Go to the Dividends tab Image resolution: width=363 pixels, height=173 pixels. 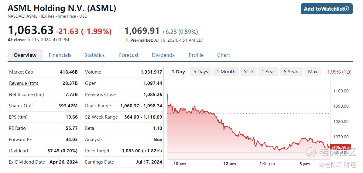[163, 55]
